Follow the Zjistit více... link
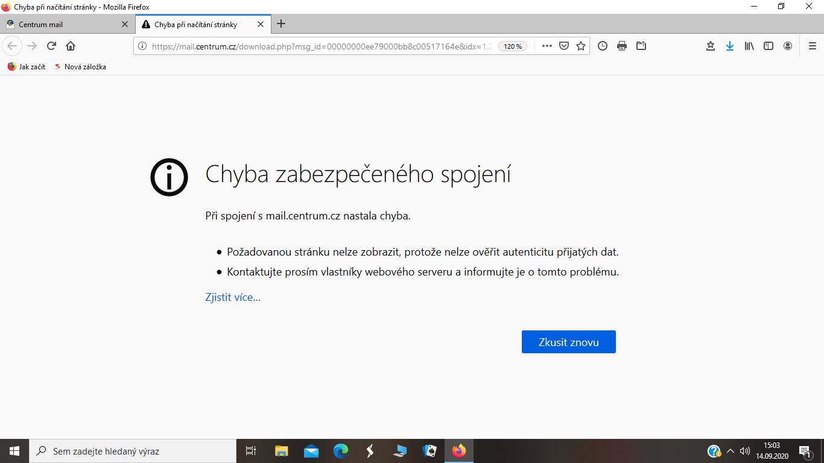824x463 pixels. pos(233,297)
